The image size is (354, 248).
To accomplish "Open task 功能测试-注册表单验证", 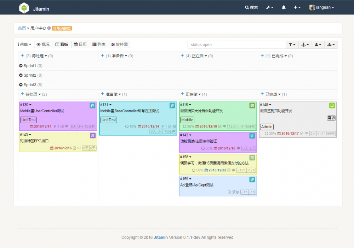I will pyautogui.click(x=199, y=141).
